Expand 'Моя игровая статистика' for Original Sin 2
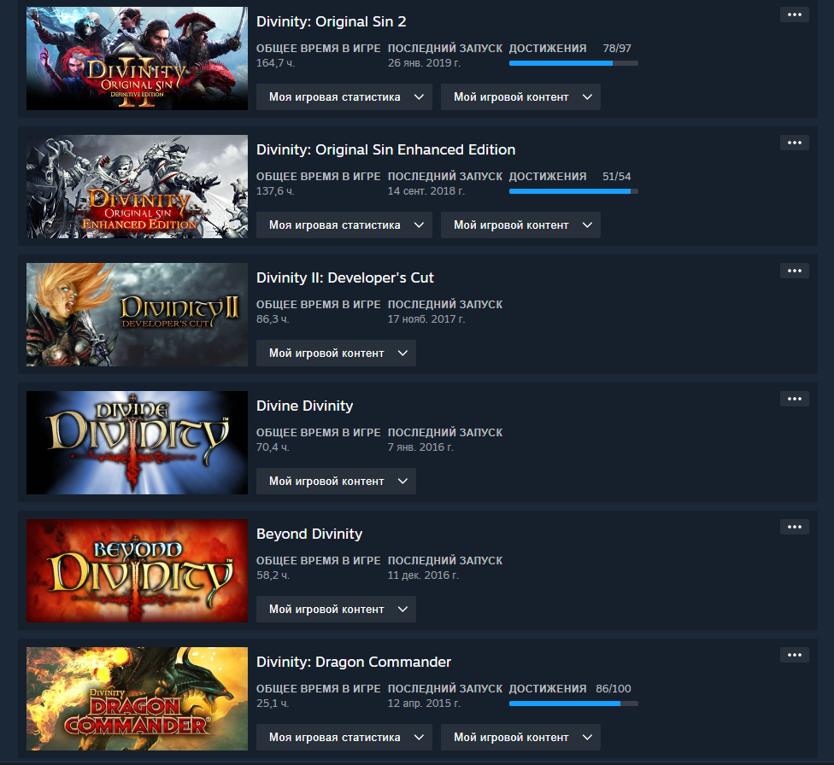This screenshot has height=765, width=834. tap(344, 96)
